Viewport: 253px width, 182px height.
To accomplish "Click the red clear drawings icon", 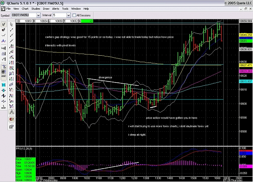I will coord(11,119).
